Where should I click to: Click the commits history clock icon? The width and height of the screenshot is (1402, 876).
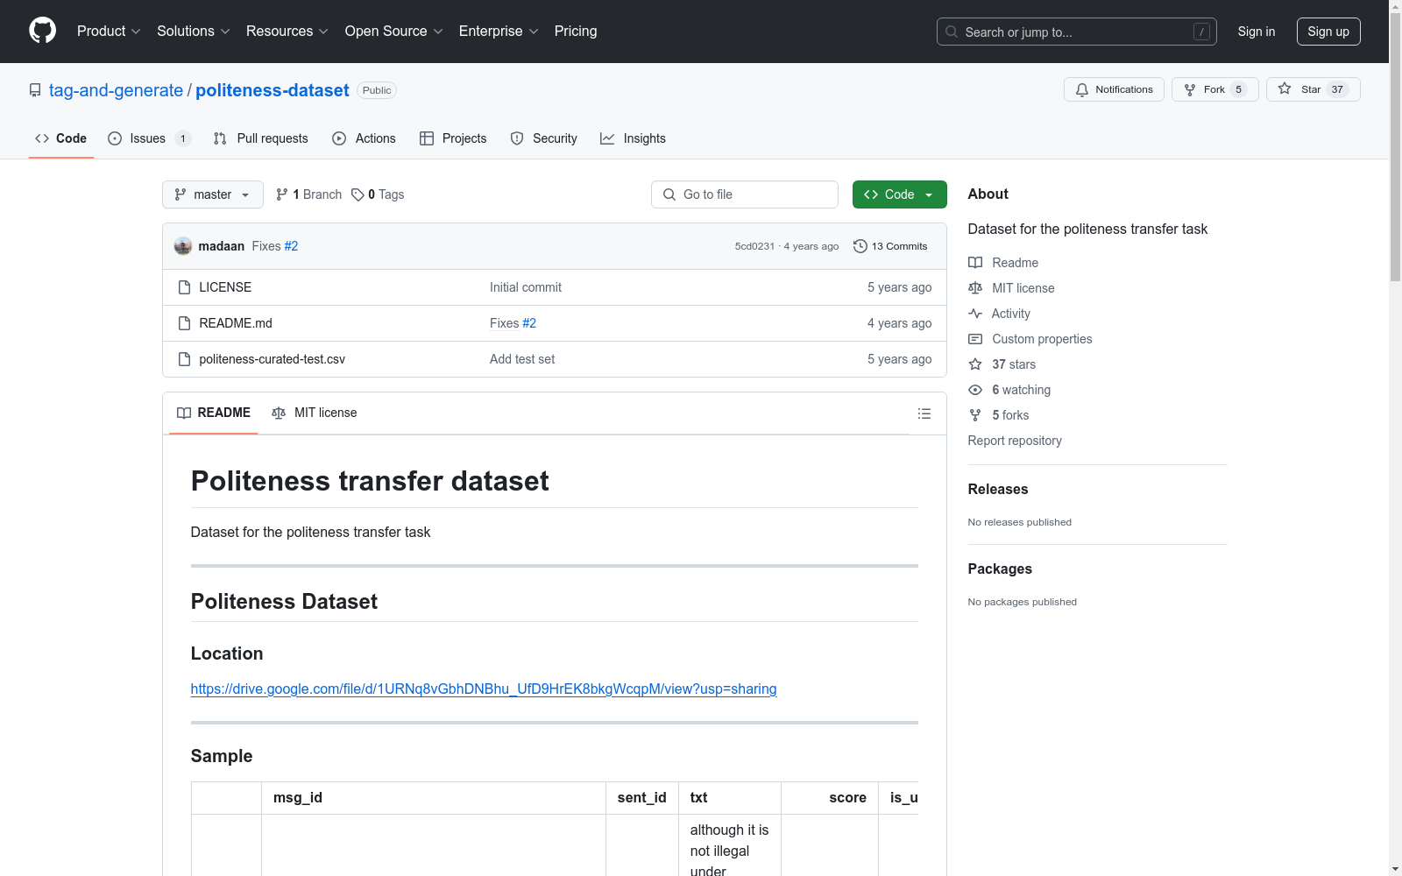tap(860, 246)
